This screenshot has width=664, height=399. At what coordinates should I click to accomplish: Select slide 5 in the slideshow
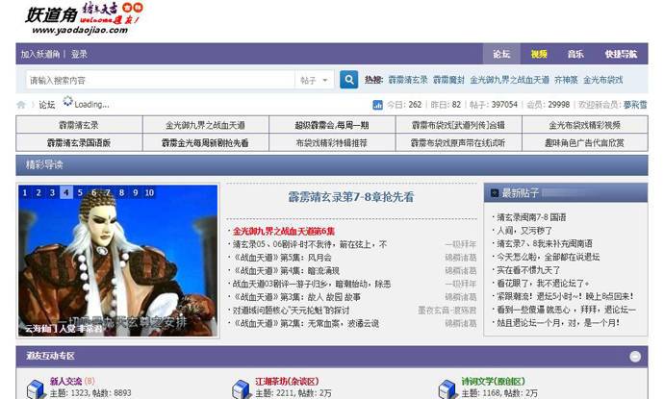(80, 192)
